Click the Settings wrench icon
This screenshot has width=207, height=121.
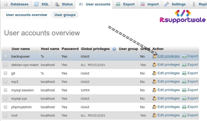[167, 4]
